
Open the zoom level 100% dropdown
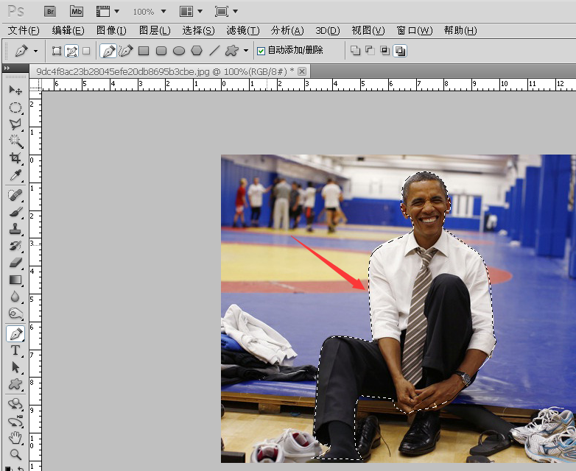click(x=164, y=11)
